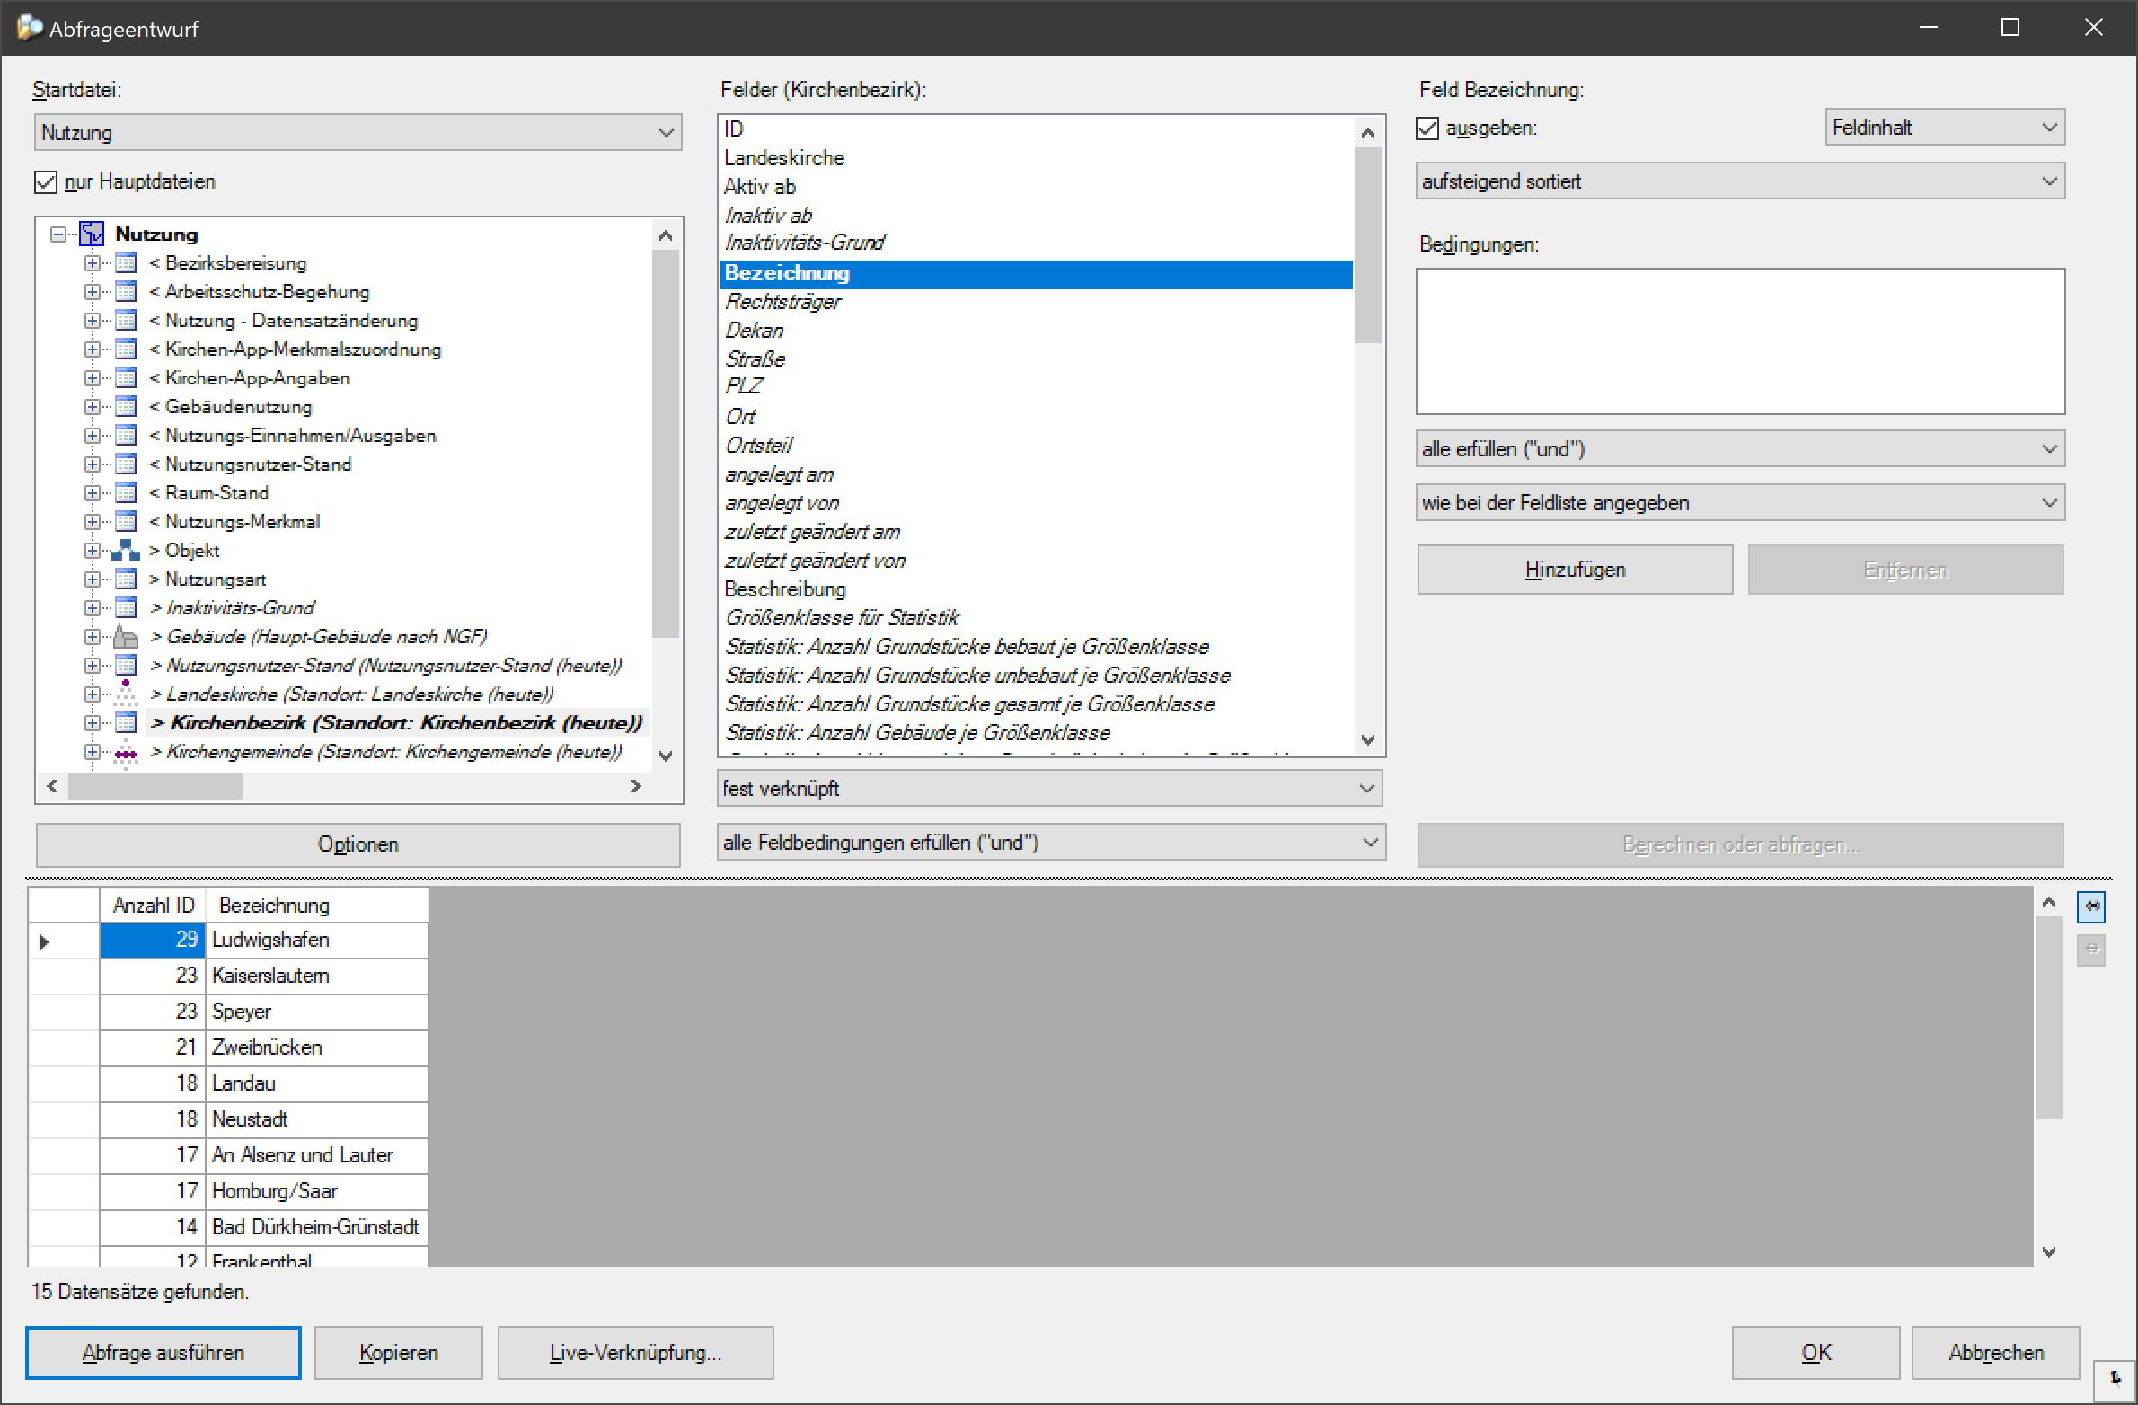Viewport: 2138px width, 1405px height.
Task: Run query with 'Abfrage ausführen' button
Action: [x=163, y=1353]
